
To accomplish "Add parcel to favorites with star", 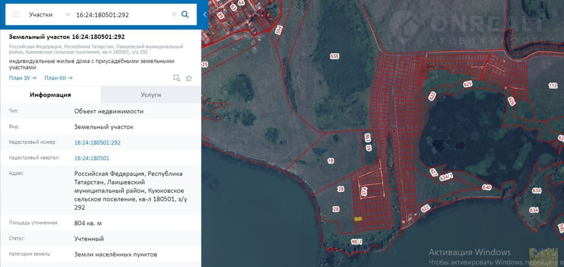I will [189, 78].
